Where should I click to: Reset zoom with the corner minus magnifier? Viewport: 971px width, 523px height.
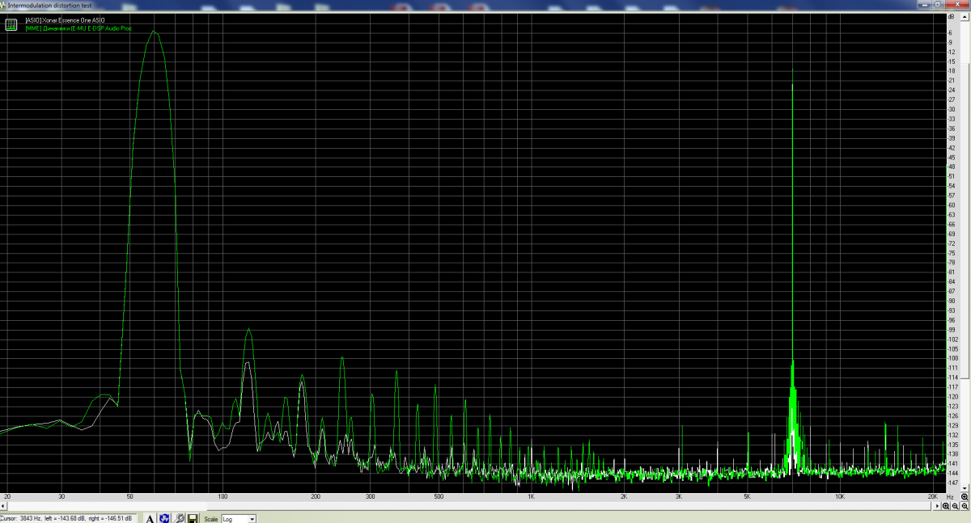pyautogui.click(x=965, y=505)
